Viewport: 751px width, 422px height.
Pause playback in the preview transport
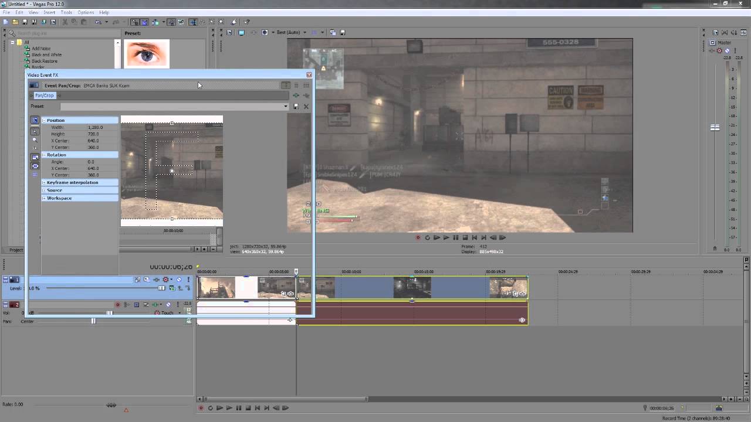pyautogui.click(x=455, y=237)
